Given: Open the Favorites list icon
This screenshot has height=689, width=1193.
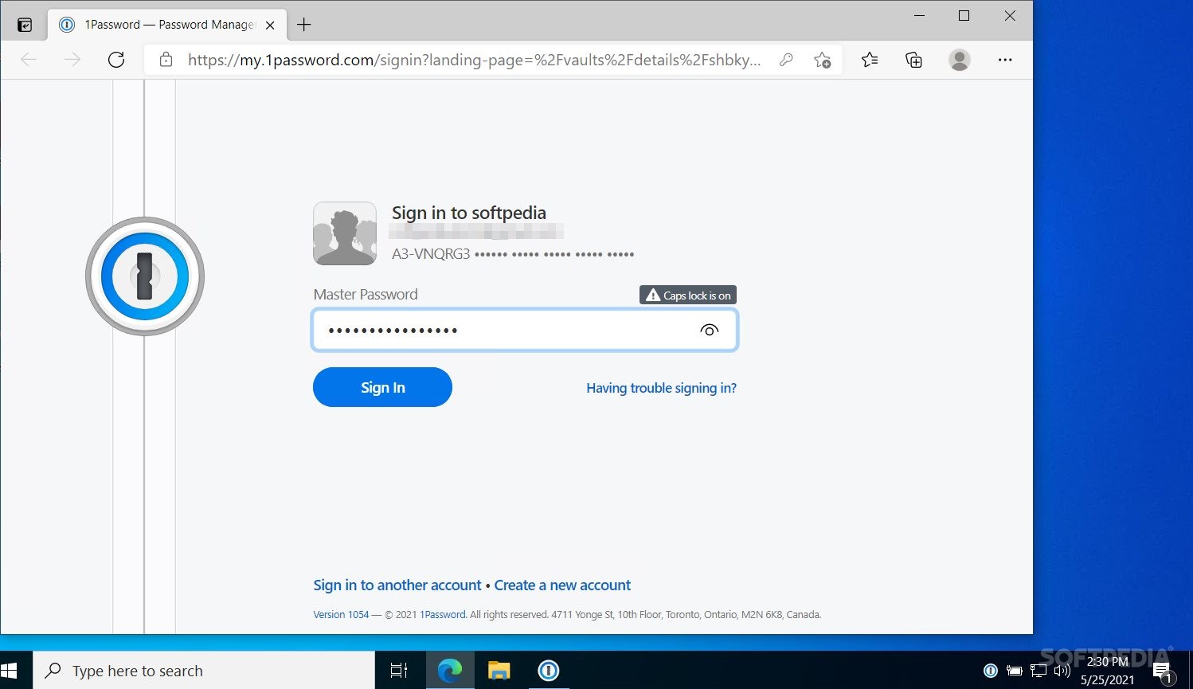Looking at the screenshot, I should click(x=870, y=60).
